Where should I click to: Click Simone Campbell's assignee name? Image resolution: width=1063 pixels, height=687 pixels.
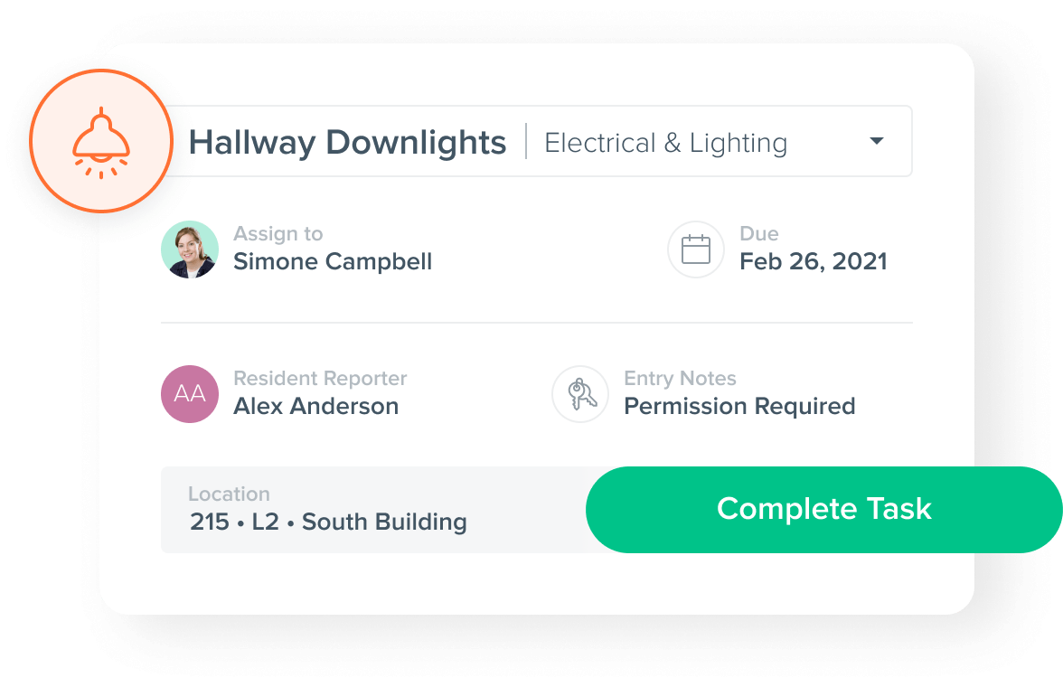[333, 261]
